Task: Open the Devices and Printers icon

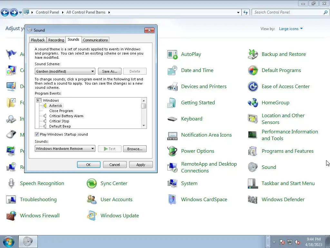Action: tap(172, 87)
